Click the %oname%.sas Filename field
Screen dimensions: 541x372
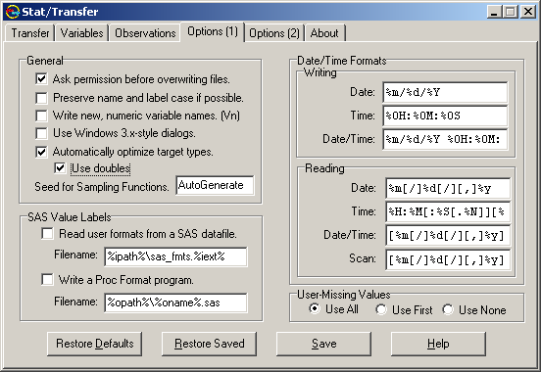pyautogui.click(x=175, y=302)
